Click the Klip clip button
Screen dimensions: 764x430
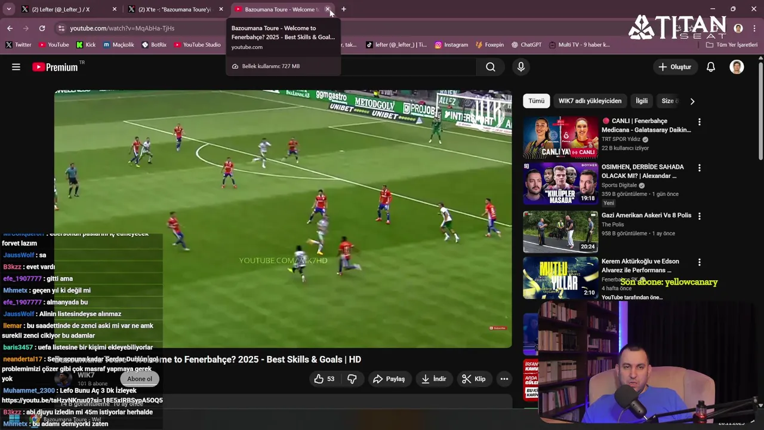[474, 379]
